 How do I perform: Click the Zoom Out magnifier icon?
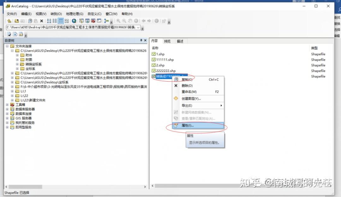(x=124, y=21)
